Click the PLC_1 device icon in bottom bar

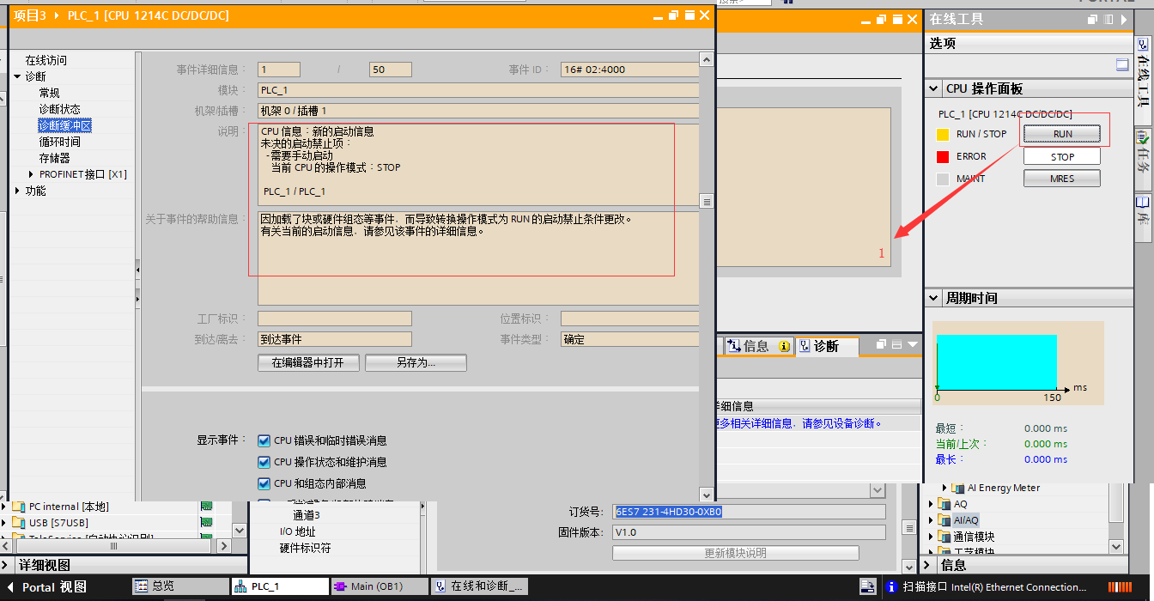241,586
